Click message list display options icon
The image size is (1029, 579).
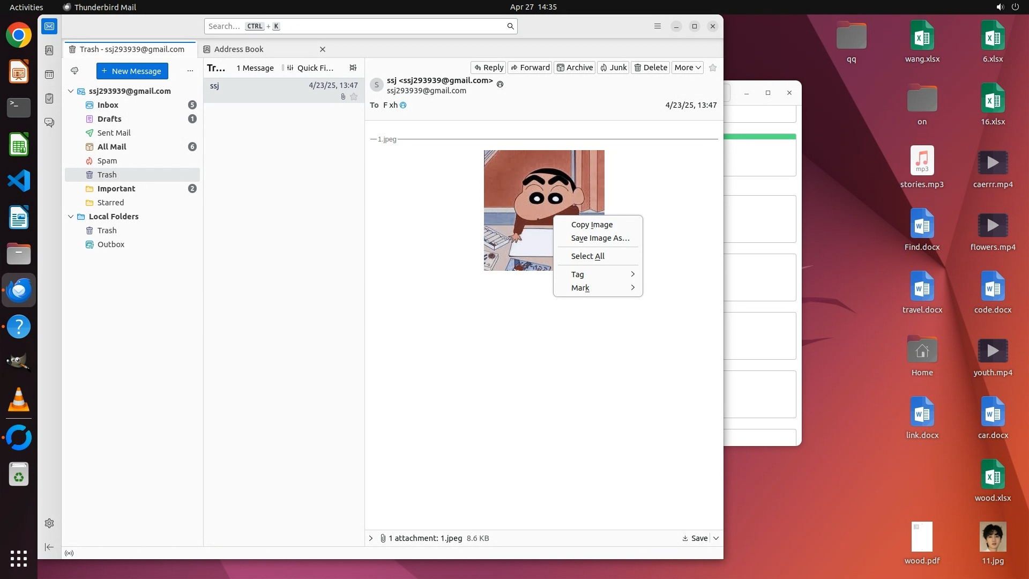[x=353, y=68]
